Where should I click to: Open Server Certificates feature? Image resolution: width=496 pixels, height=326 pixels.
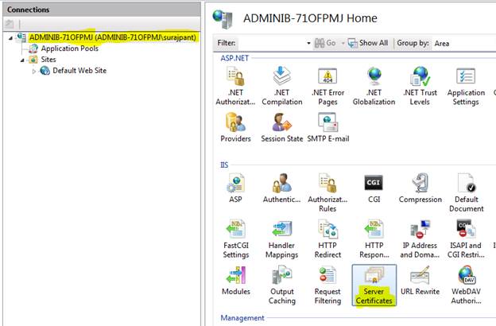click(x=374, y=285)
